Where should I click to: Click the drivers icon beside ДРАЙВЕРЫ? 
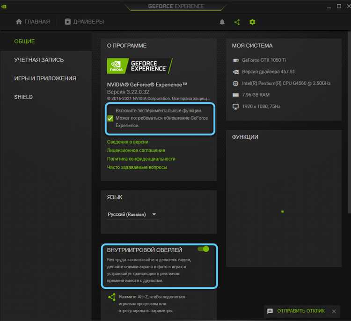click(67, 21)
